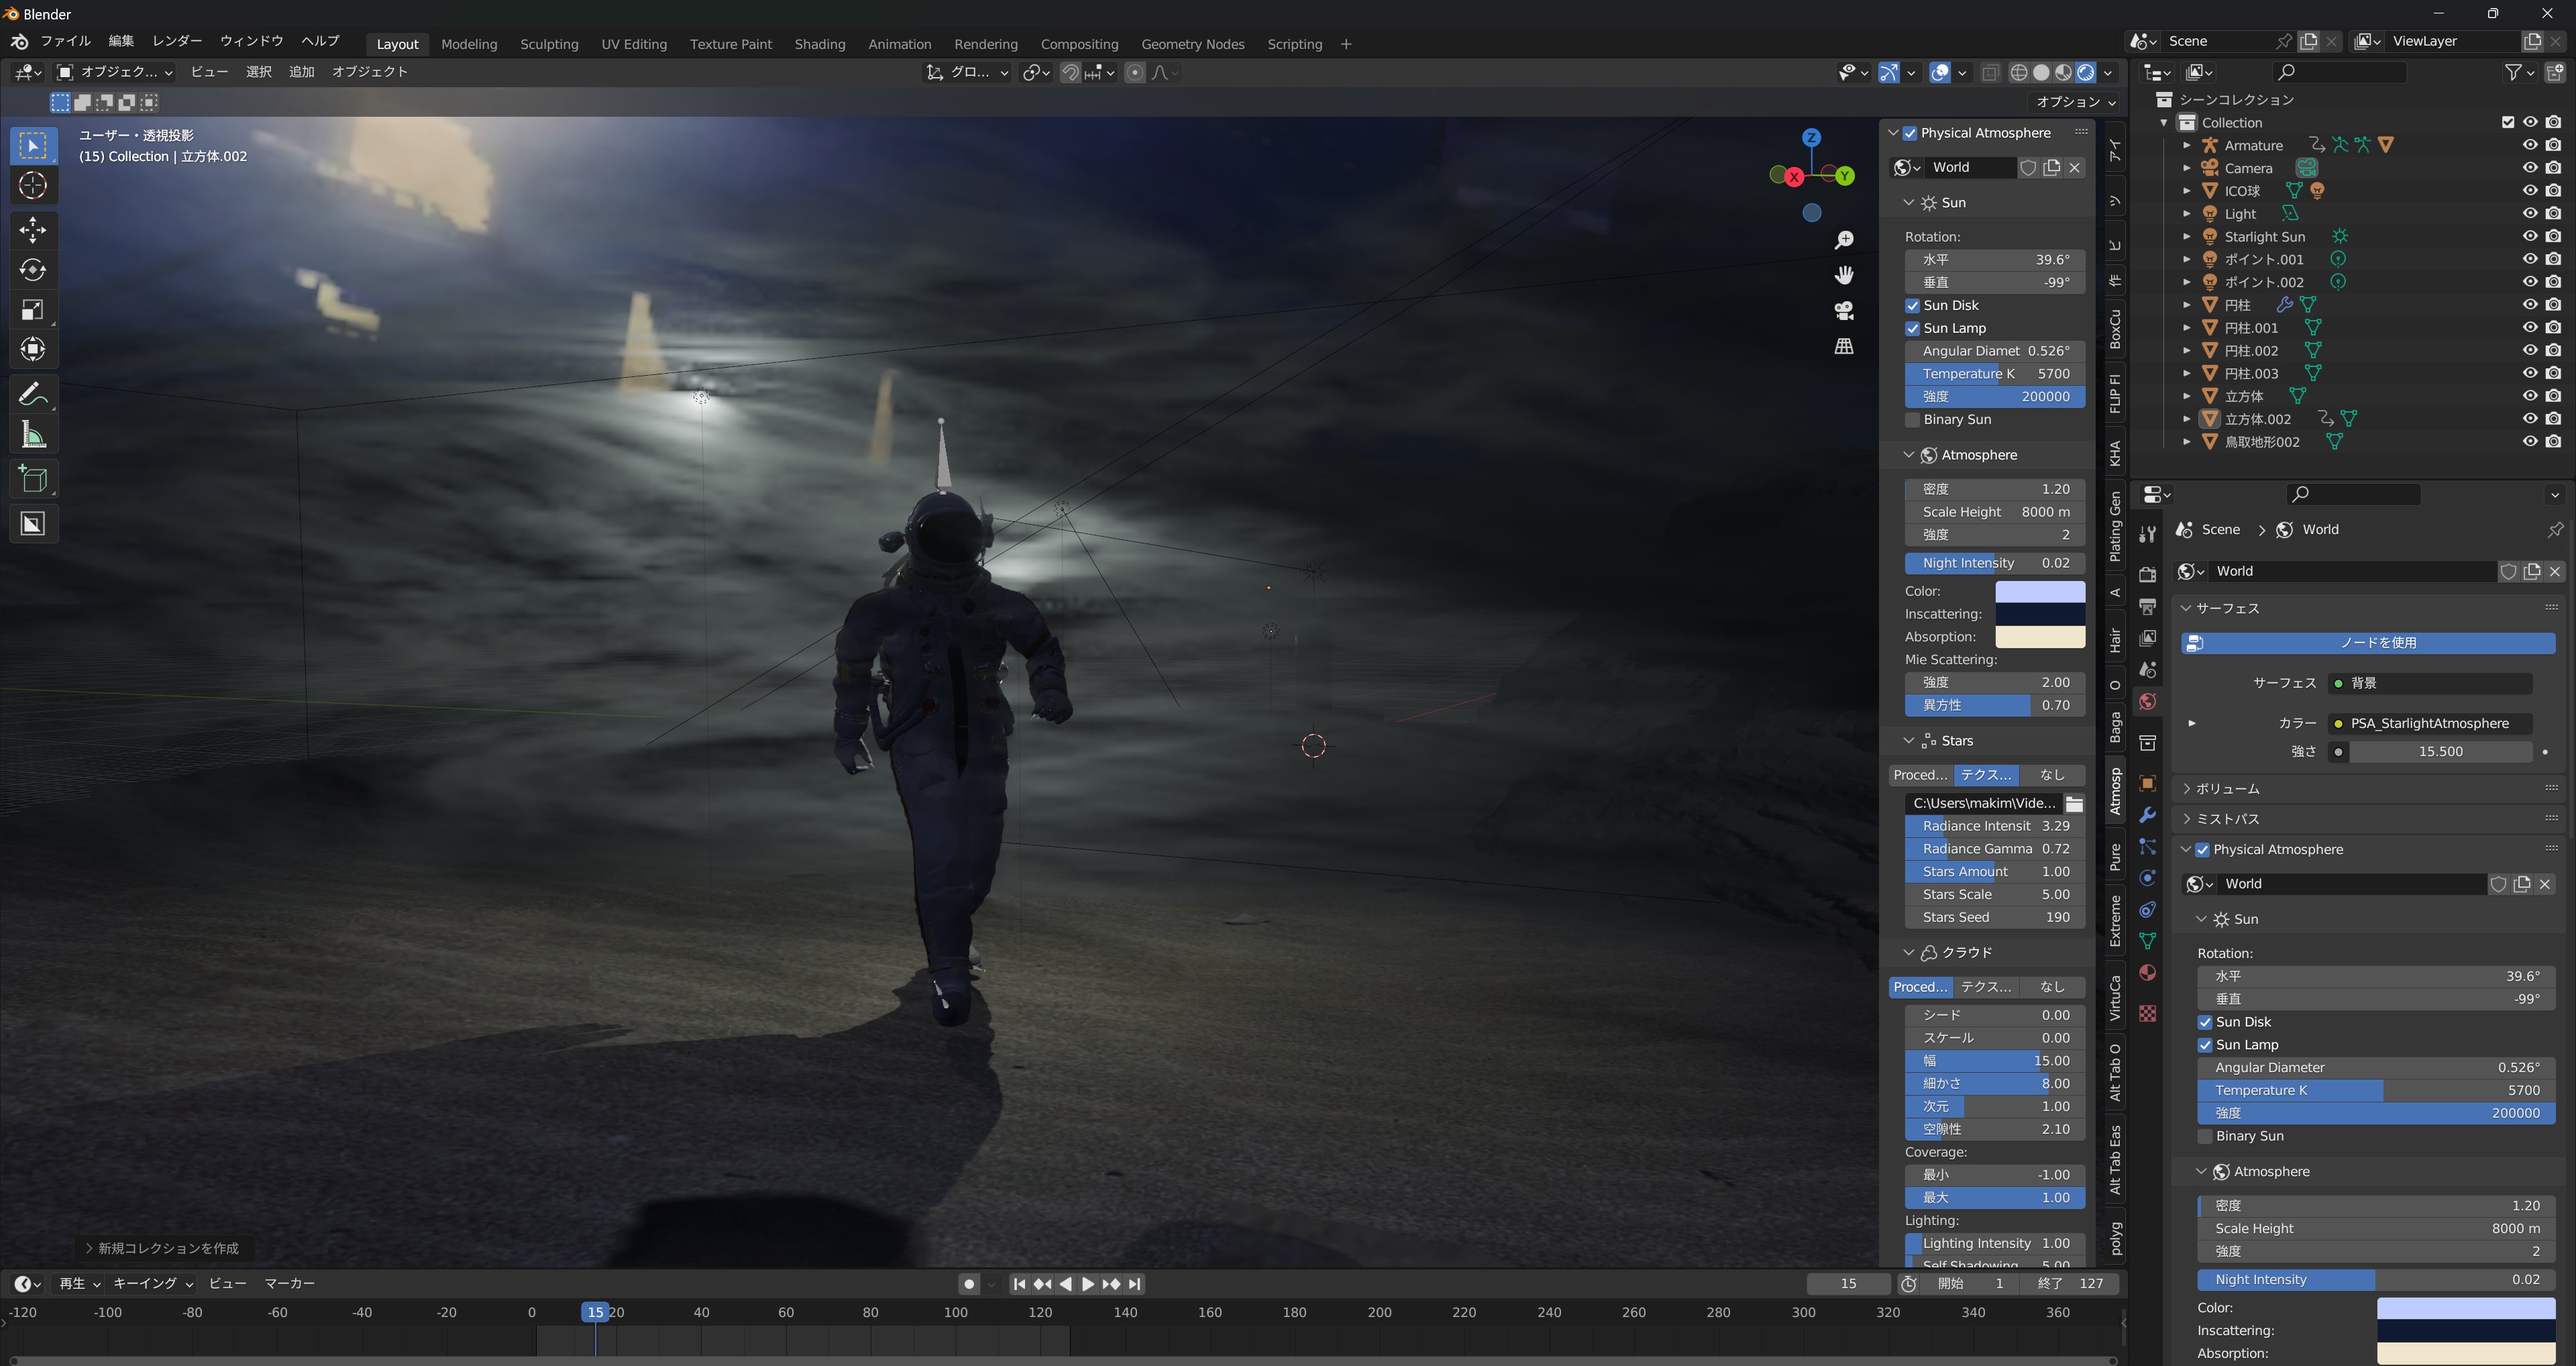Click the hand pan view icon
This screenshot has width=2576, height=1366.
coord(1844,275)
